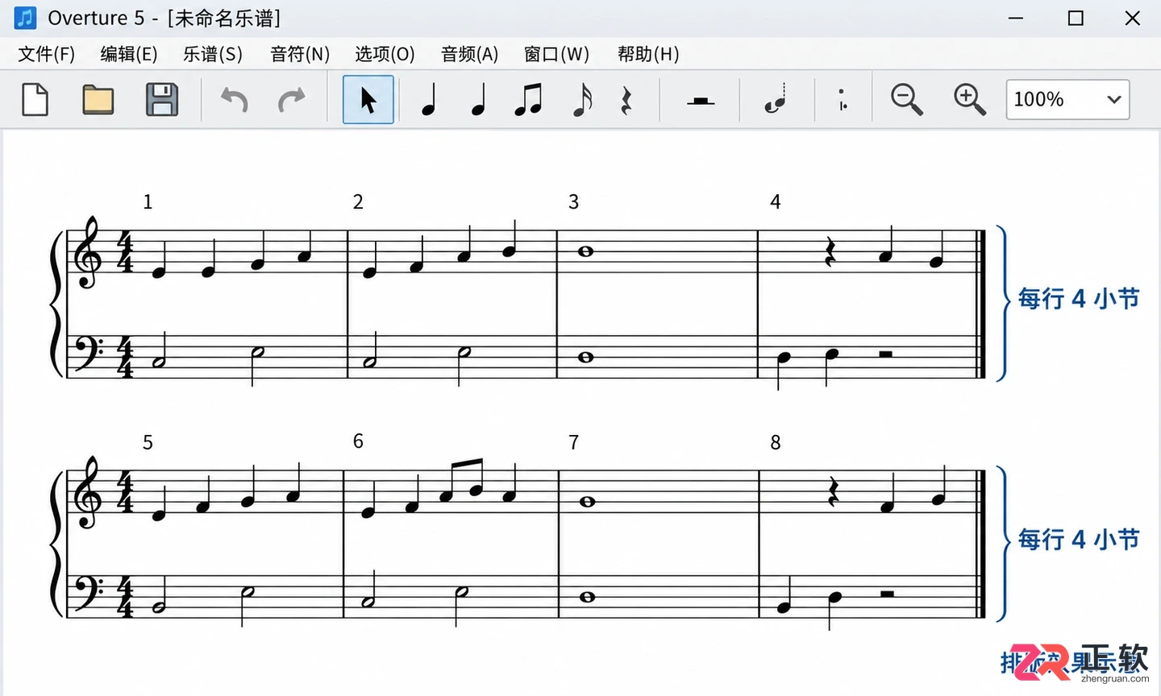Image resolution: width=1161 pixels, height=696 pixels.
Task: Redo the last undone edit
Action: click(292, 100)
